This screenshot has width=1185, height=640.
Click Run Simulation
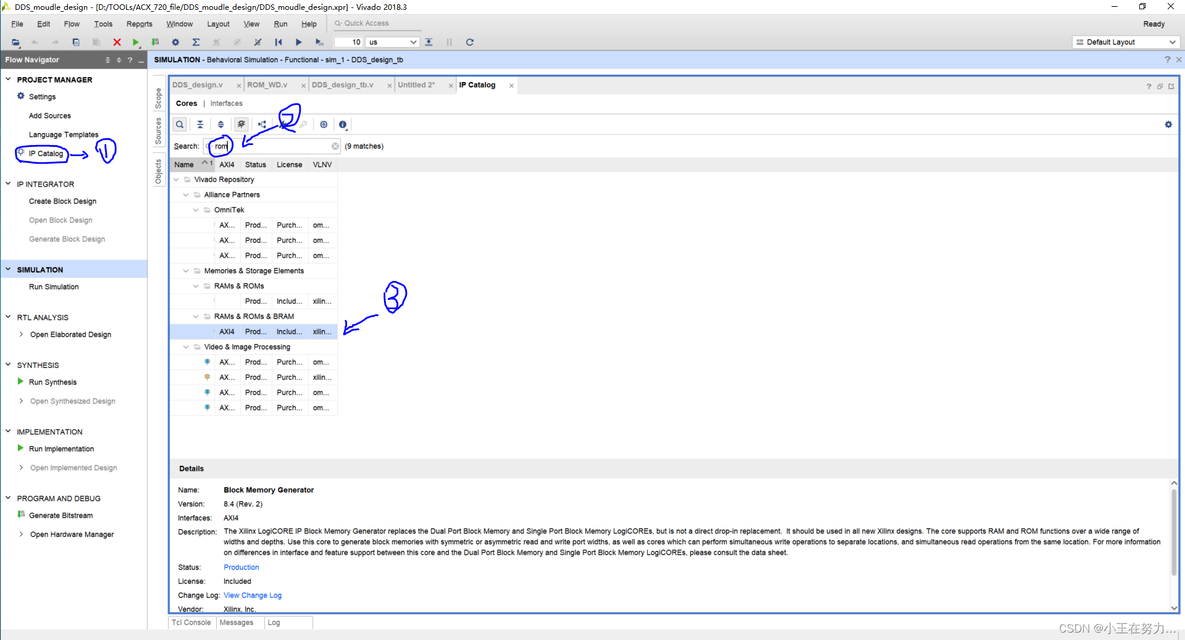pos(54,287)
